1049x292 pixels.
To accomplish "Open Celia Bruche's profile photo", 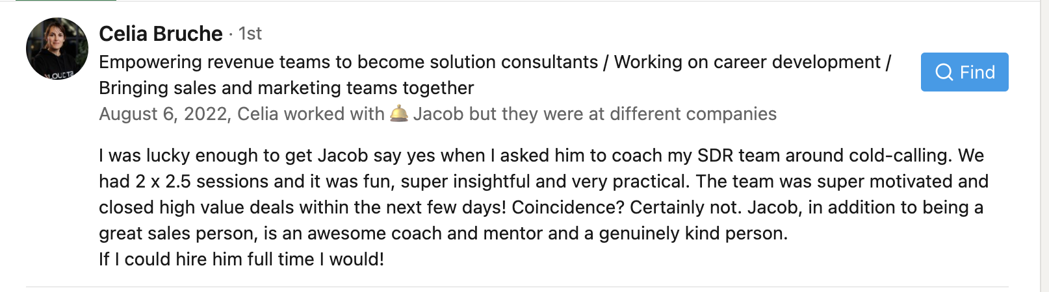I will tap(57, 49).
